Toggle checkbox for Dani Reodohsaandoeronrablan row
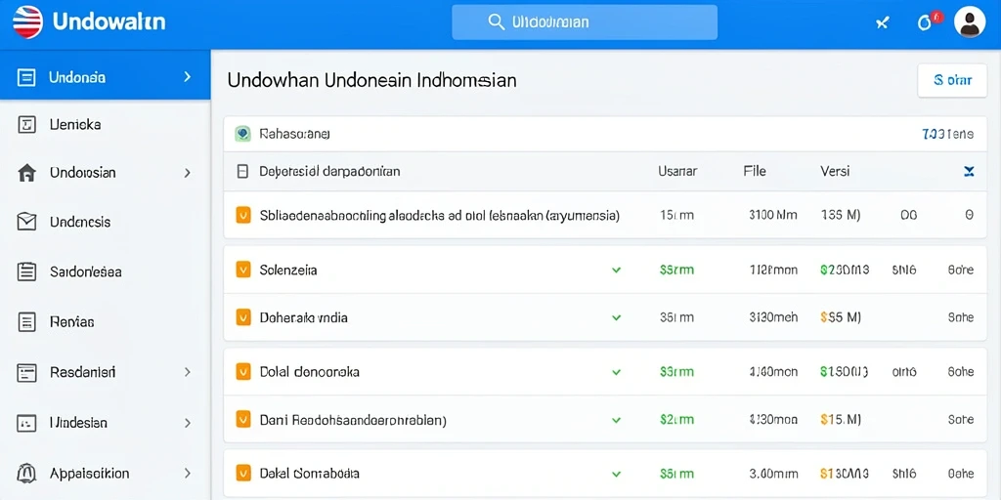 (x=242, y=420)
